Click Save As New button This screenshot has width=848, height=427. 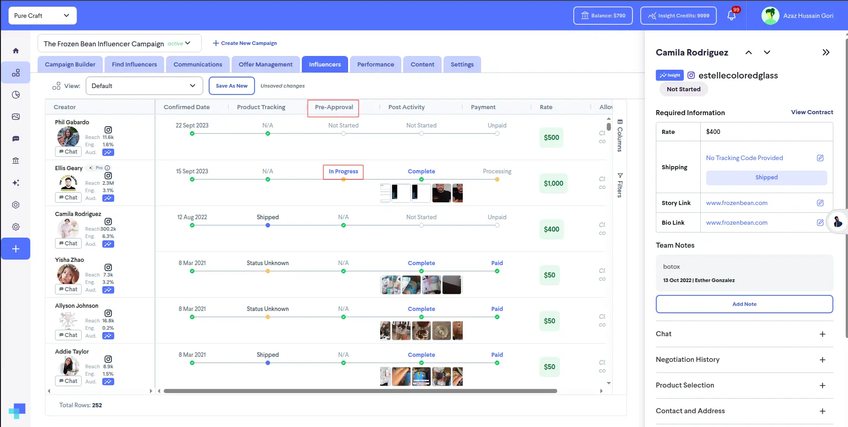pyautogui.click(x=232, y=86)
